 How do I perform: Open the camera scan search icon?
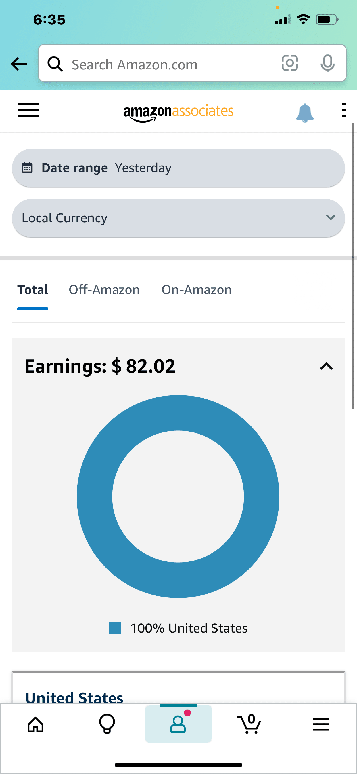[x=289, y=63]
